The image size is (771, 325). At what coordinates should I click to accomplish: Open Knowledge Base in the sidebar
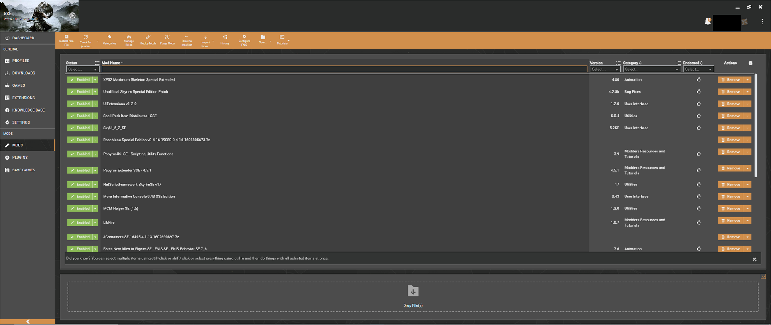[x=28, y=110]
